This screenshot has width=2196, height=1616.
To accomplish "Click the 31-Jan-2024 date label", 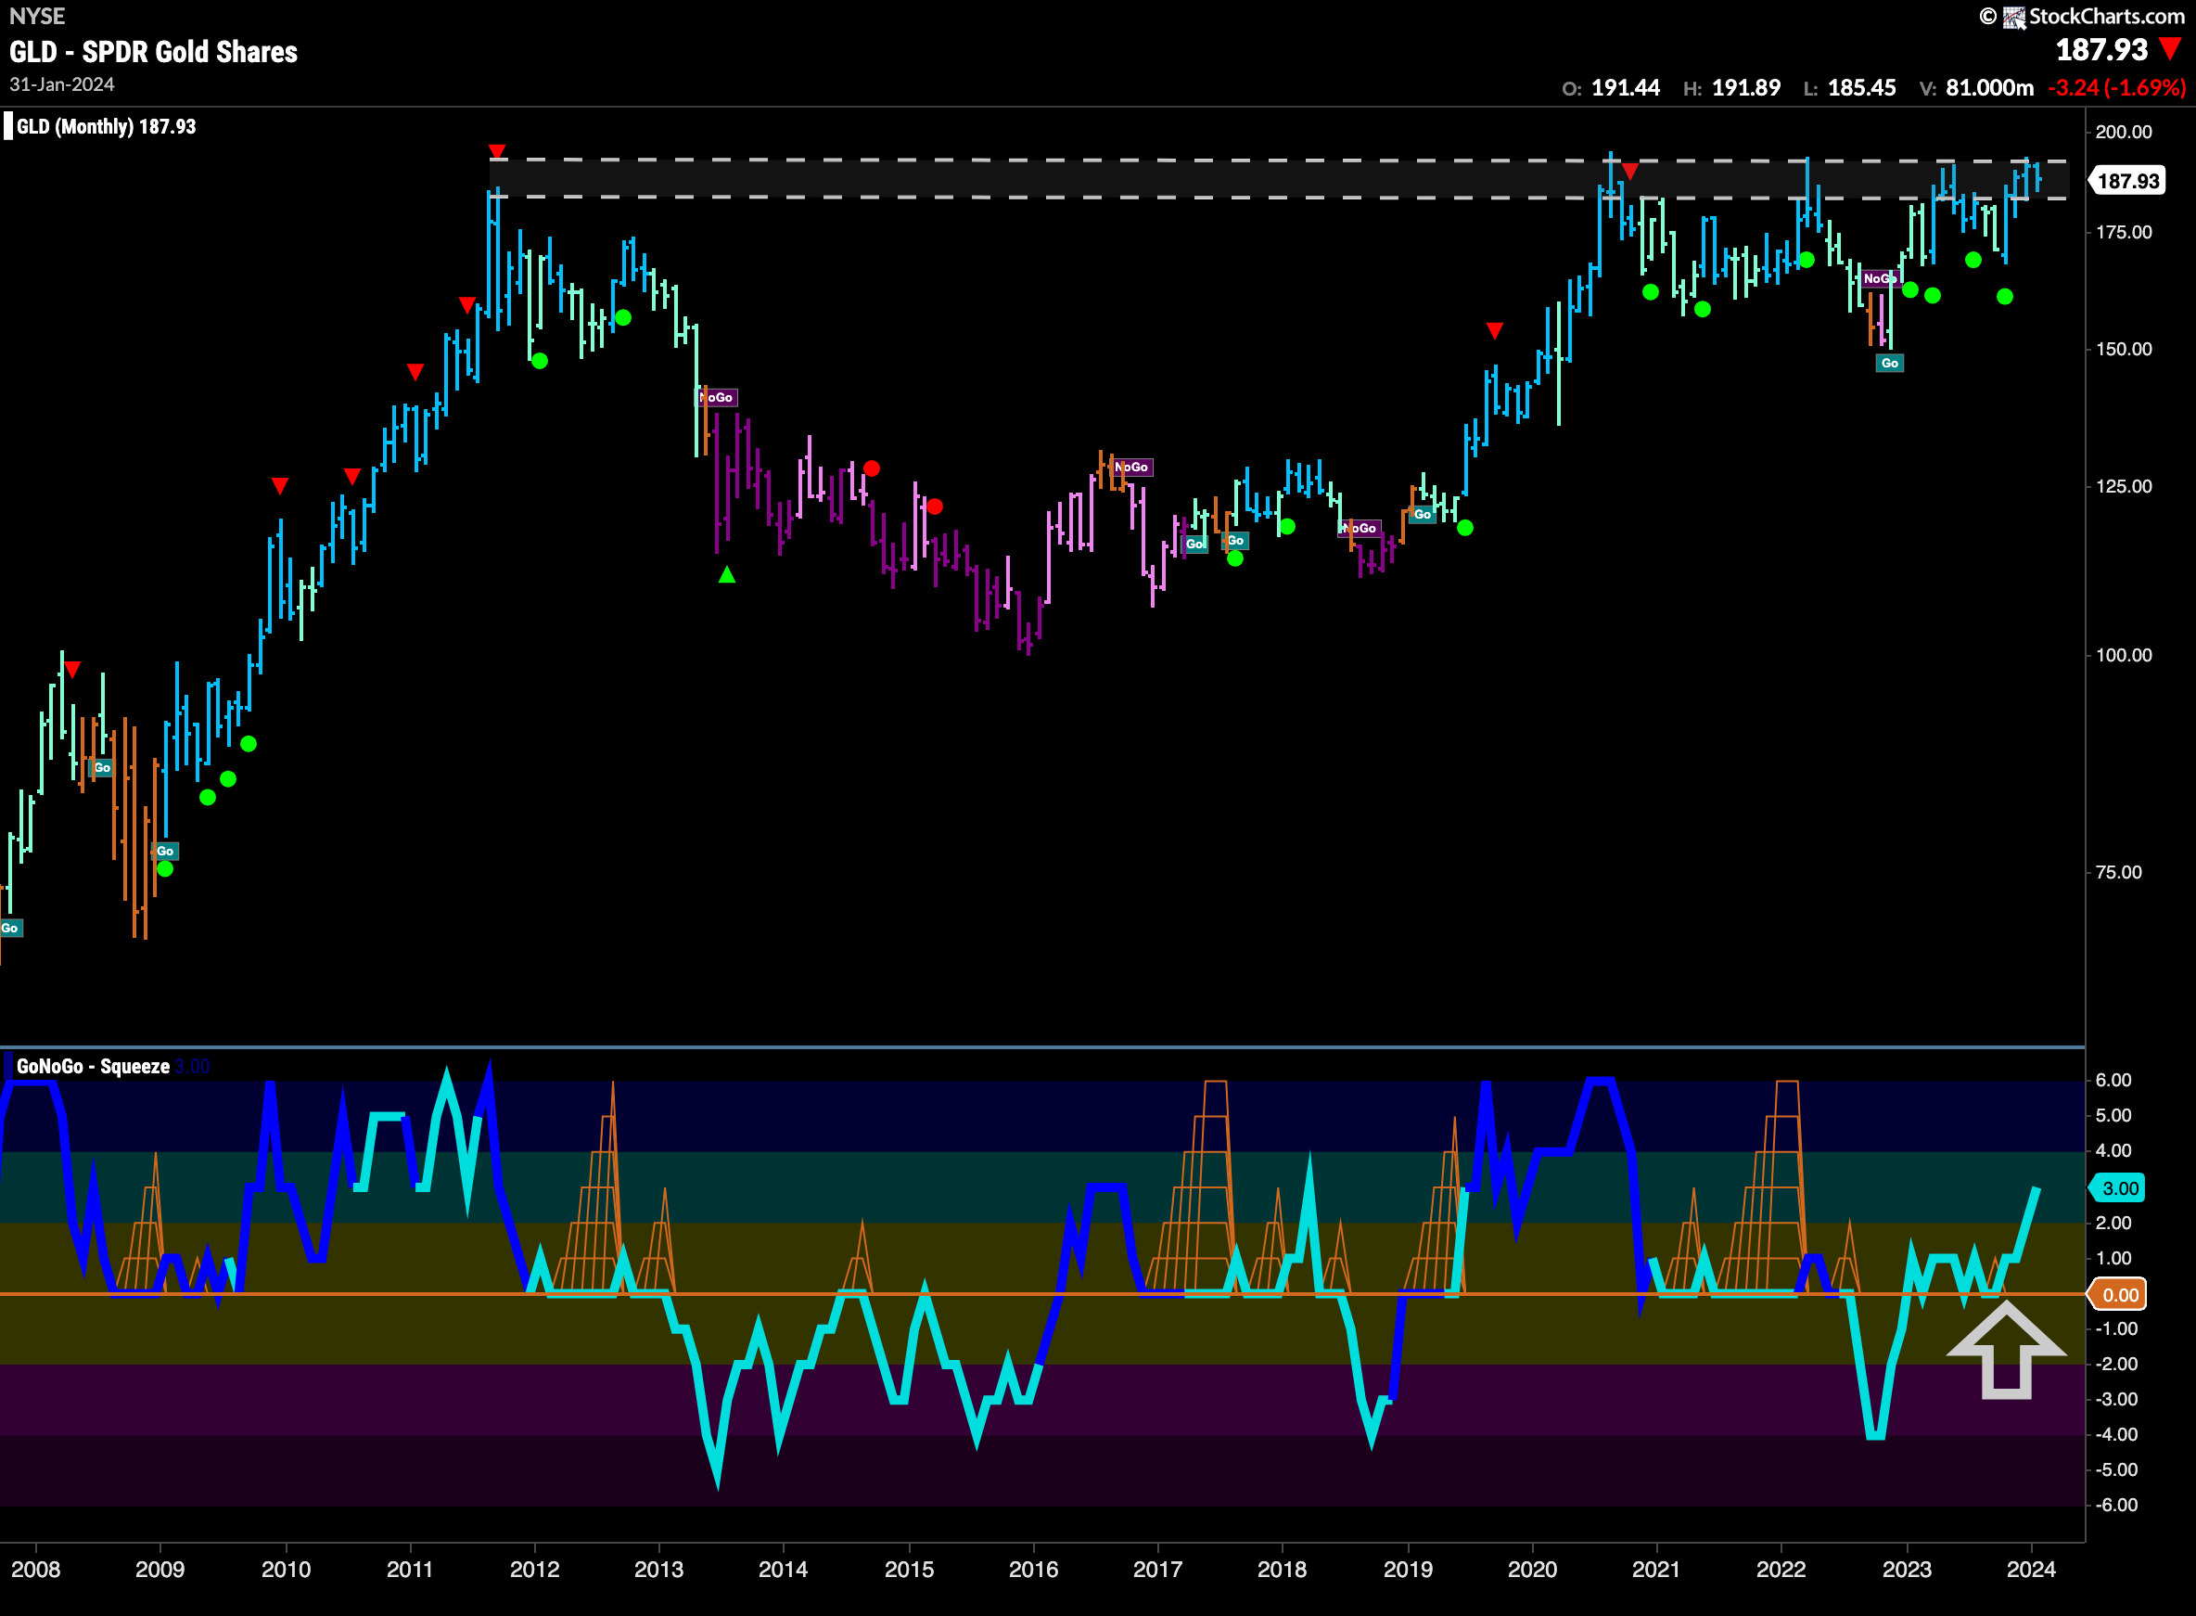I will 61,85.
